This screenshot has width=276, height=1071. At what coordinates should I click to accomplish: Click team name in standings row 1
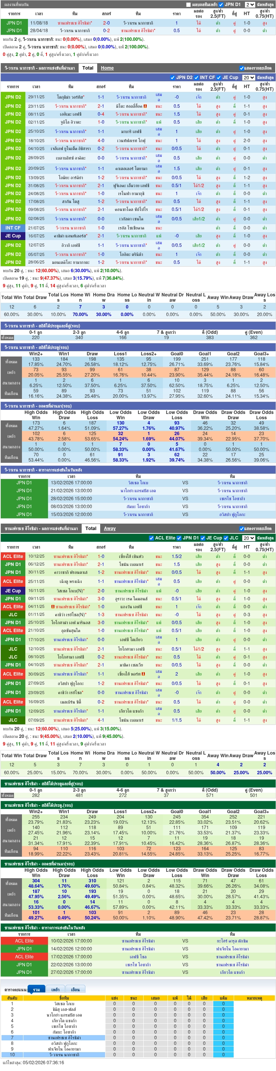64,1004
